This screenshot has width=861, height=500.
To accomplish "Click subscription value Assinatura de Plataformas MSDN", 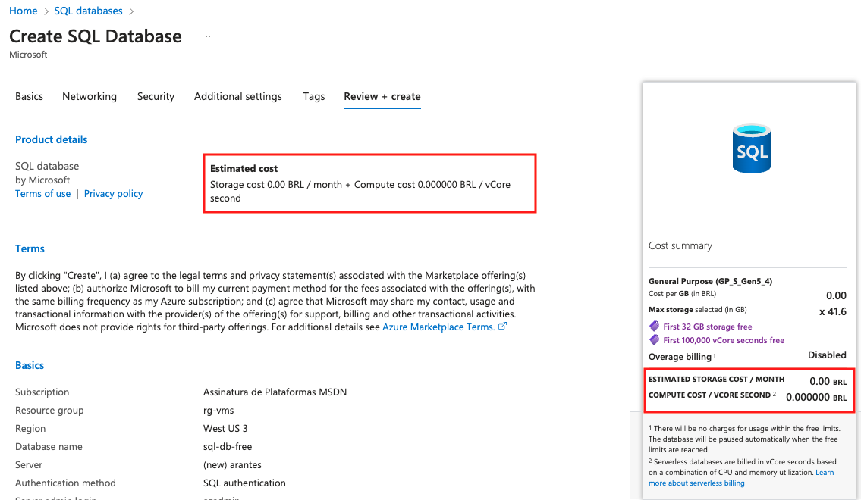I will click(x=275, y=392).
